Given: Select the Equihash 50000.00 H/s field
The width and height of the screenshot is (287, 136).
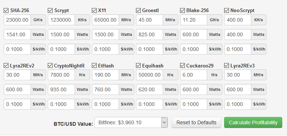Looking at the screenshot, I should click(150, 75).
